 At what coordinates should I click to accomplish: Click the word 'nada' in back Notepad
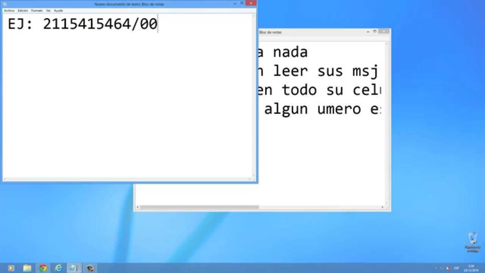pos(291,52)
